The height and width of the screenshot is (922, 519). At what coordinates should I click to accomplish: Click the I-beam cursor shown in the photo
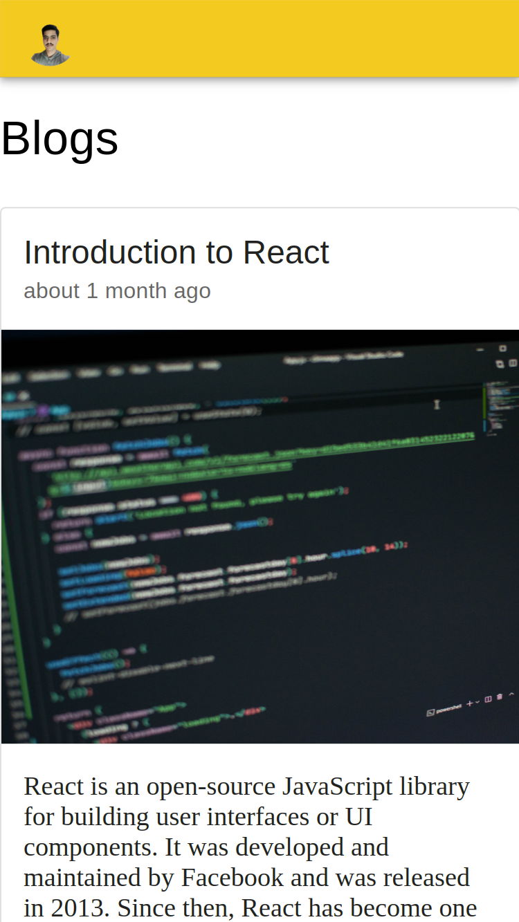[x=437, y=404]
